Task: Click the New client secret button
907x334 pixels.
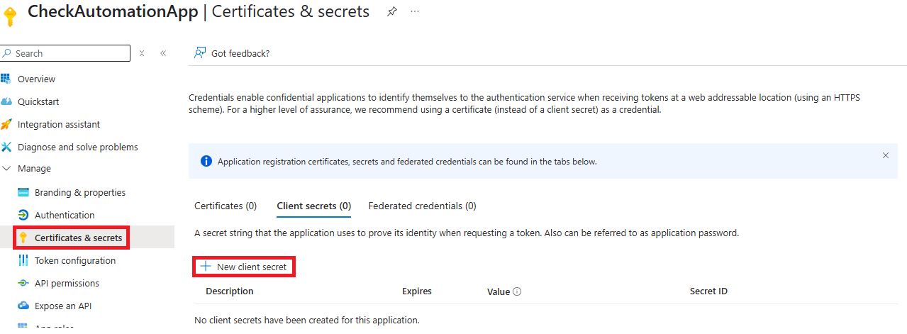Action: 244,267
